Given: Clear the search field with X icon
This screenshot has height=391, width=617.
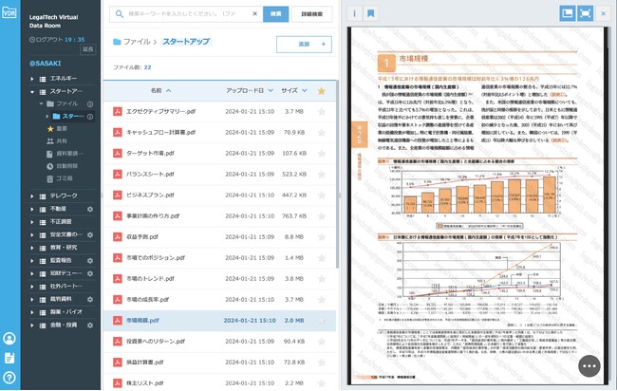Looking at the screenshot, I should click(252, 14).
